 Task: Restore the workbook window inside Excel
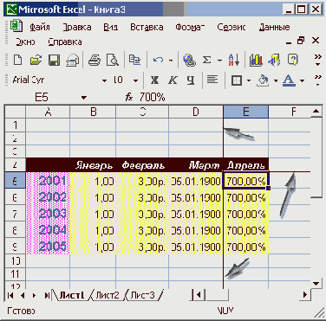click(301, 41)
